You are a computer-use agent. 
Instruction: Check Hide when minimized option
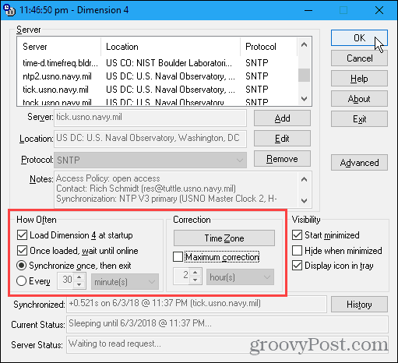click(x=297, y=251)
